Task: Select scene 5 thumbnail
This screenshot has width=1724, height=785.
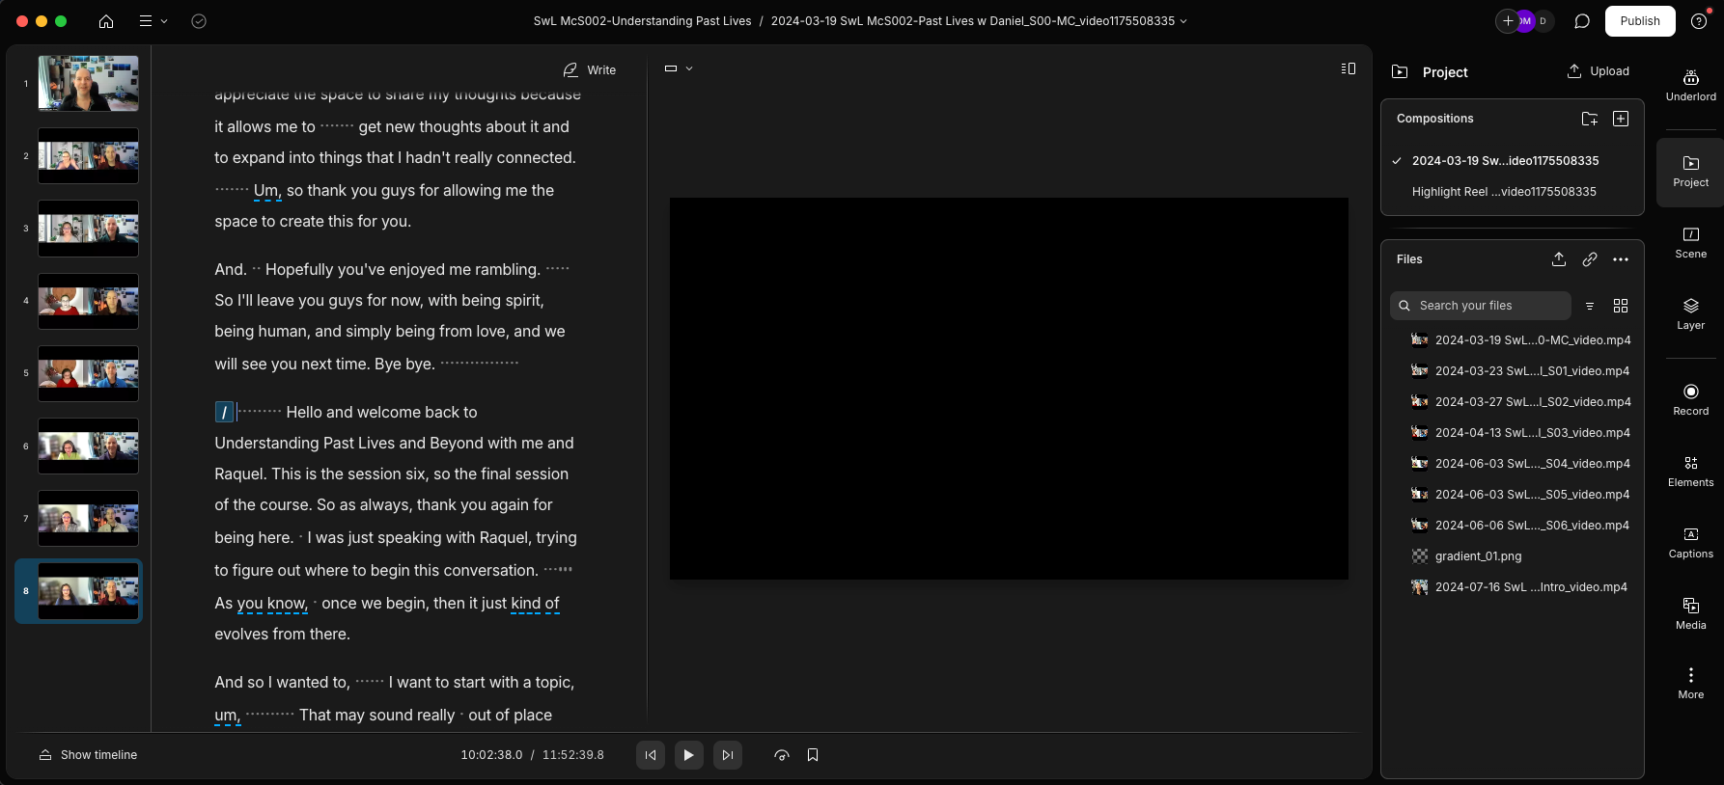Action: pyautogui.click(x=88, y=373)
